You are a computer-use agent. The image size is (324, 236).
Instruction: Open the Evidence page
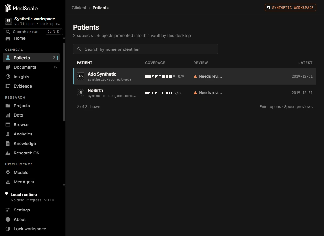tap(31, 86)
